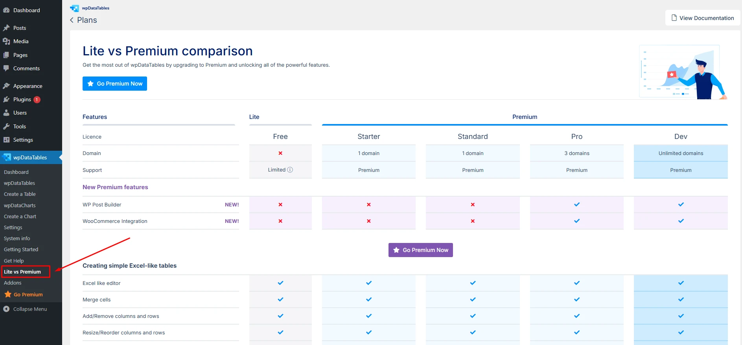The width and height of the screenshot is (742, 345).
Task: Click the Tools wrench icon
Action: (x=6, y=126)
